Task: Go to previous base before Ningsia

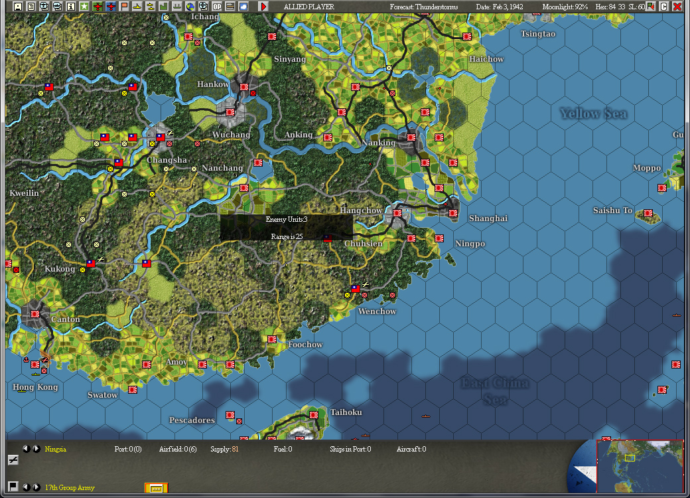Action: 27,449
